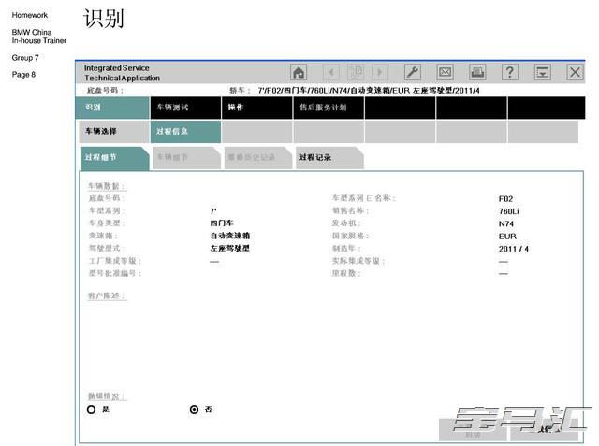The image size is (599, 446).
Task: Click the EUR country version value
Action: click(x=507, y=237)
